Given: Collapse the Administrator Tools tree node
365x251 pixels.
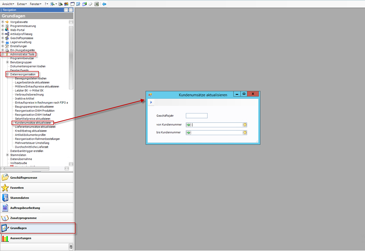Looking at the screenshot, I should pyautogui.click(x=3, y=54).
